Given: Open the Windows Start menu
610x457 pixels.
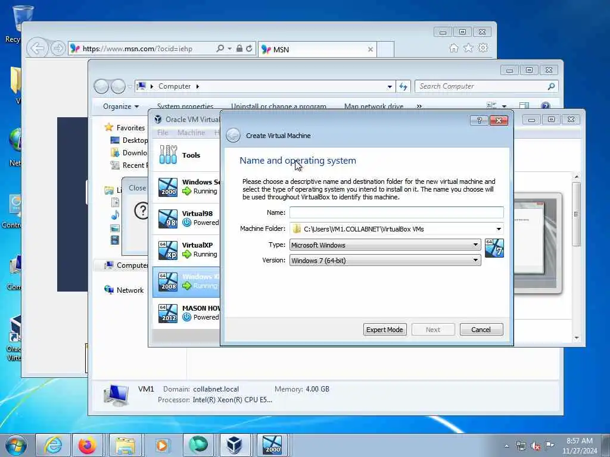Looking at the screenshot, I should tap(16, 445).
